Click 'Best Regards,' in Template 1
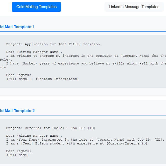The image size is (166, 166). pyautogui.click(x=20, y=75)
